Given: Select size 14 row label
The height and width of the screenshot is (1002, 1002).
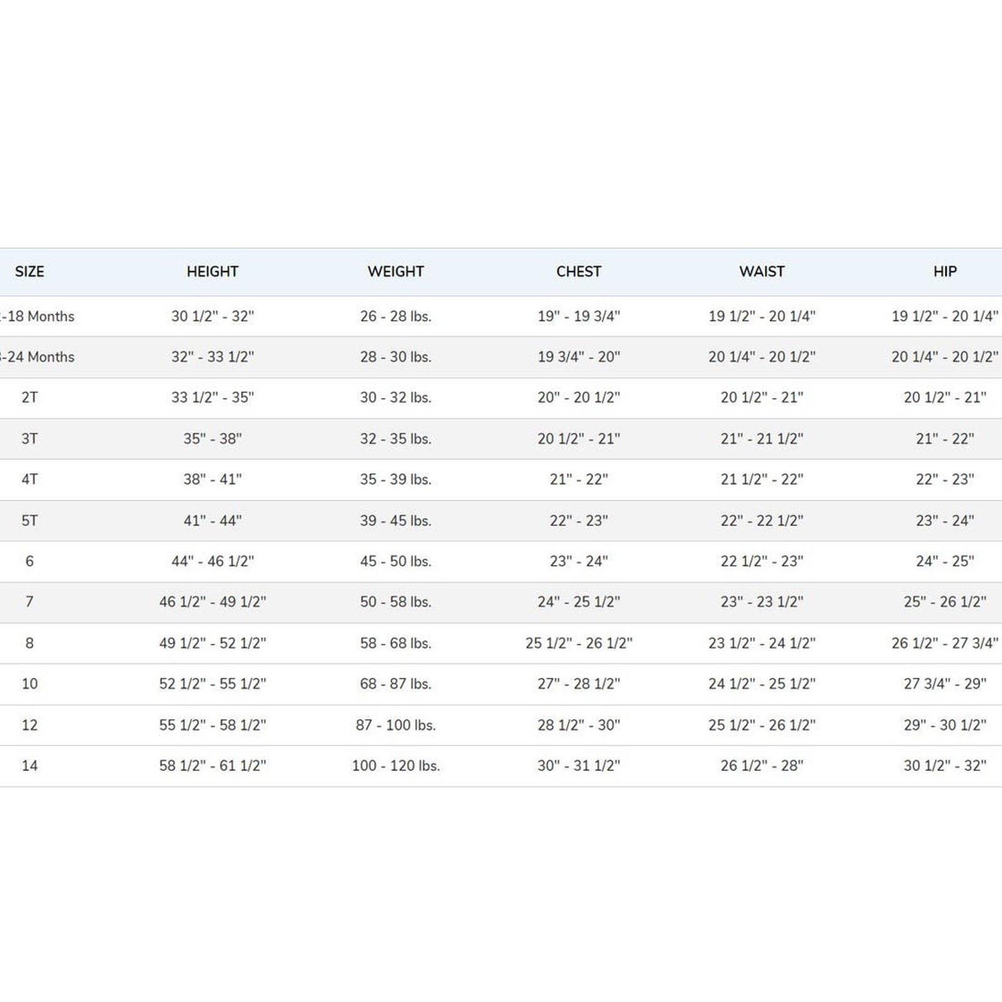Looking at the screenshot, I should [x=29, y=765].
